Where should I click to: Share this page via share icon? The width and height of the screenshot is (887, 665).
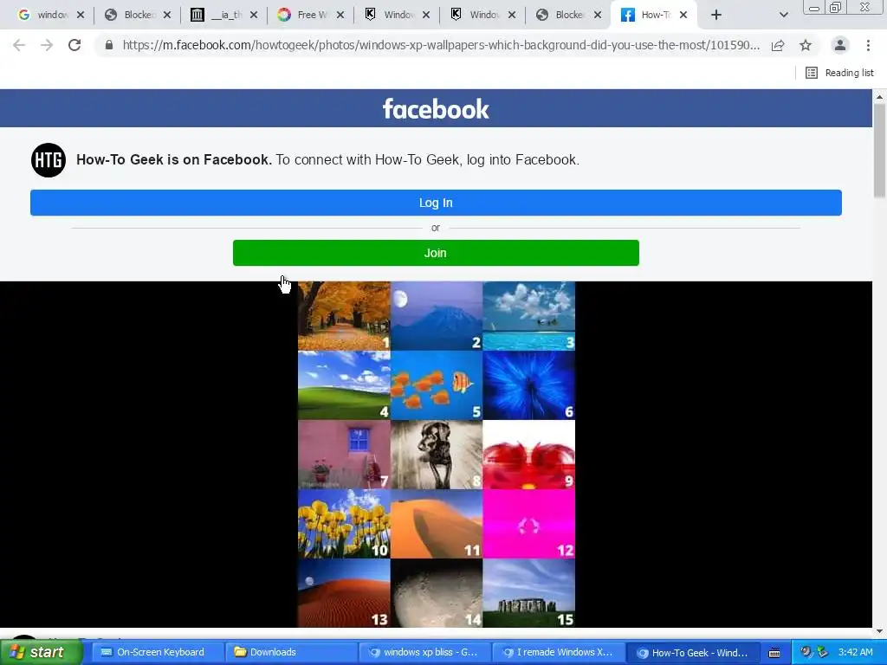778,45
